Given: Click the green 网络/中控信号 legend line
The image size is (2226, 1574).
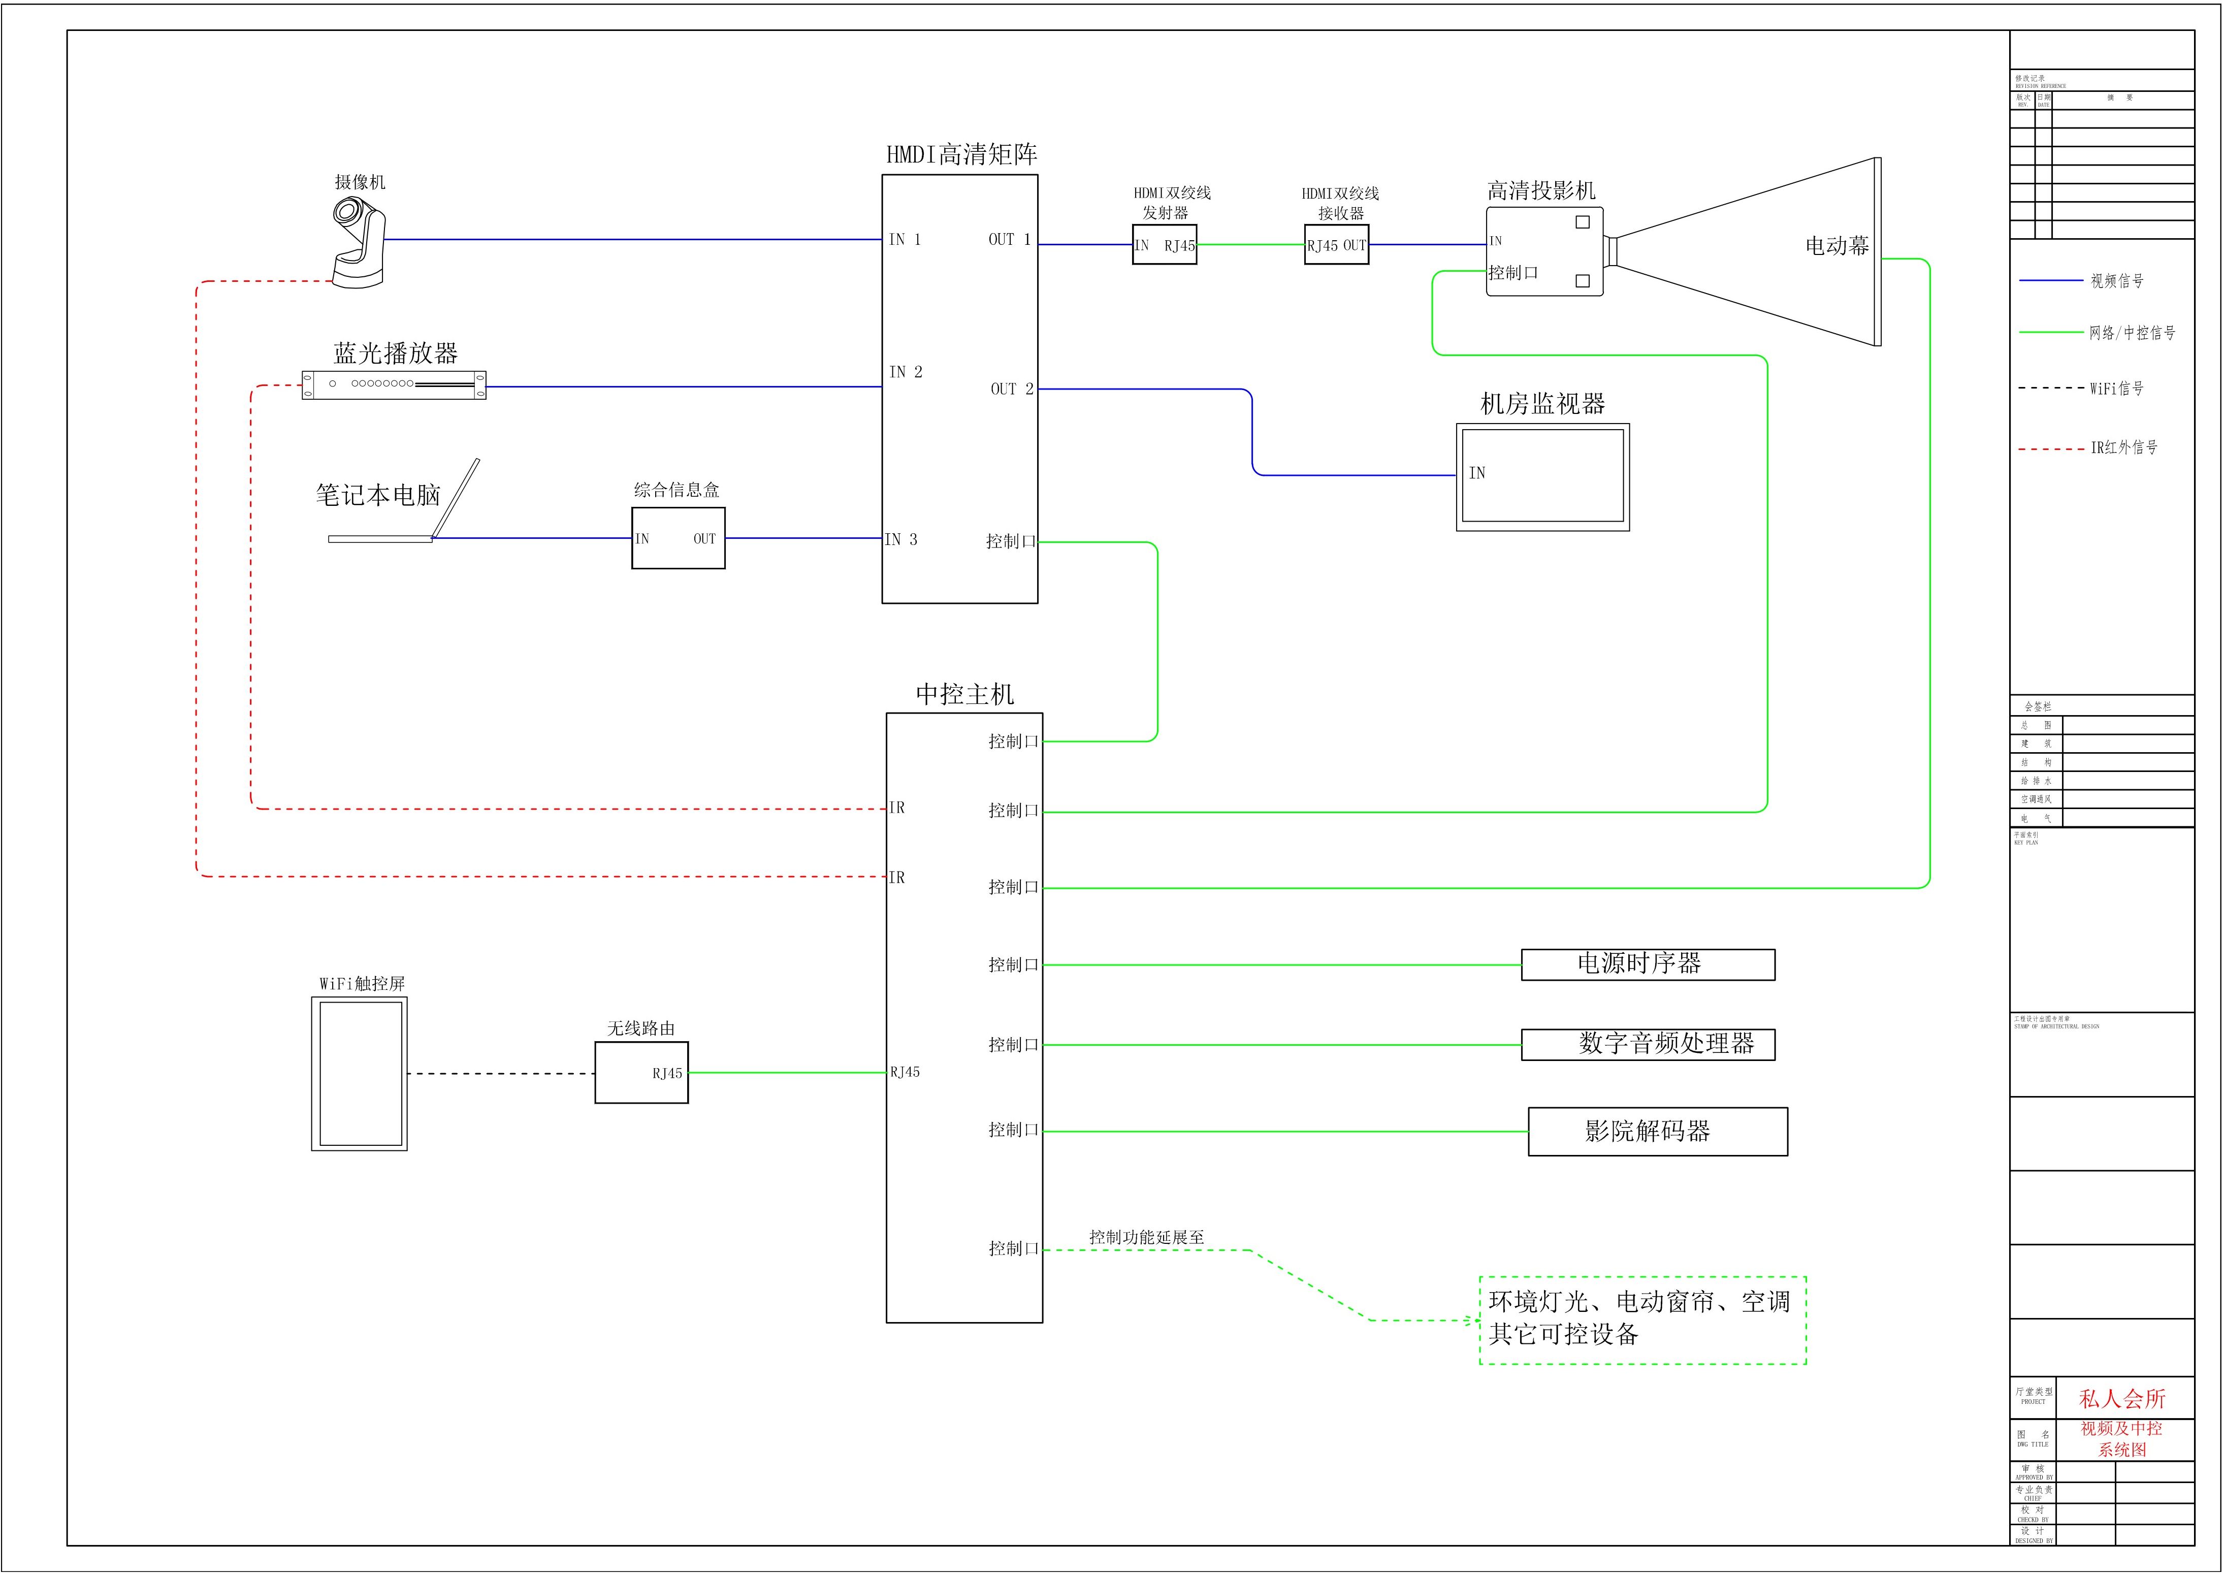Looking at the screenshot, I should click(2051, 333).
